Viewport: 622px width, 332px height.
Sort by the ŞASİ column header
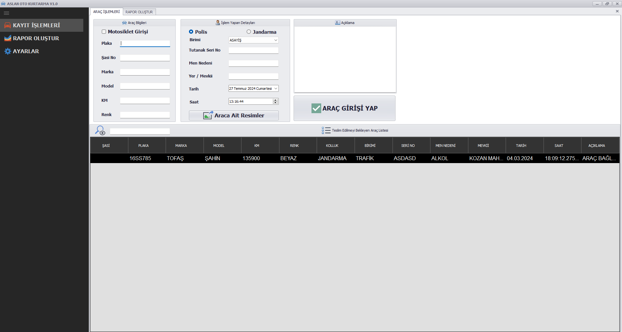pyautogui.click(x=109, y=146)
